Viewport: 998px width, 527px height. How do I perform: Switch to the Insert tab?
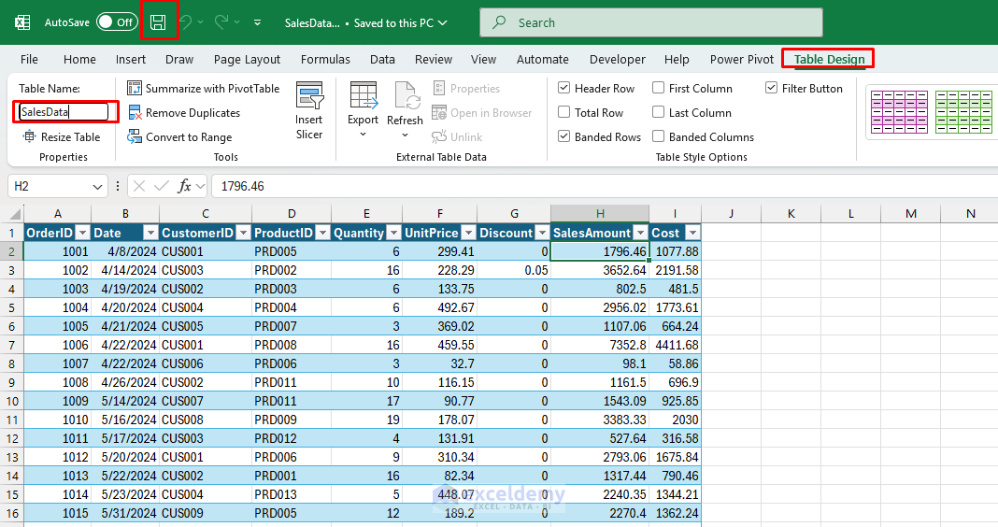(131, 59)
